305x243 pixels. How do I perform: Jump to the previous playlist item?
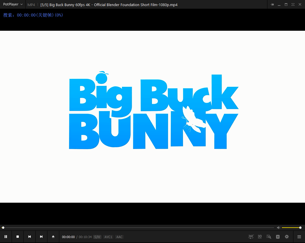pos(29,237)
